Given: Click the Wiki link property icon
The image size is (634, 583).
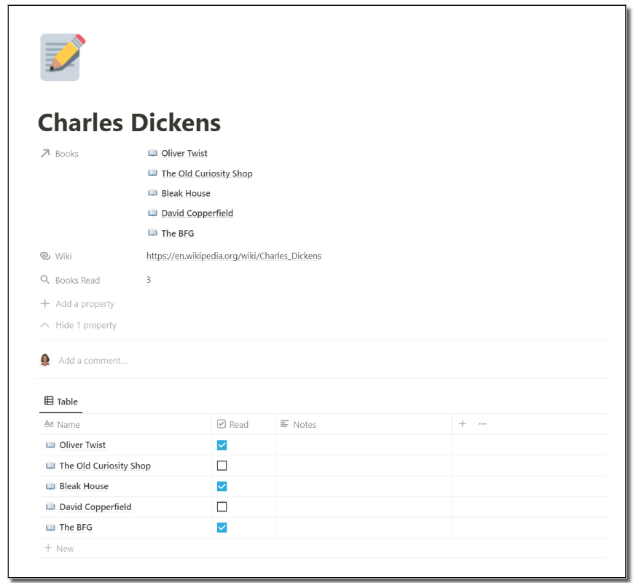Looking at the screenshot, I should point(45,257).
